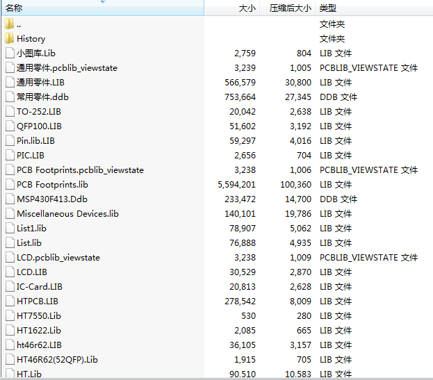Click the MSP430F413.Ddb file icon
This screenshot has width=433, height=380.
coord(10,199)
